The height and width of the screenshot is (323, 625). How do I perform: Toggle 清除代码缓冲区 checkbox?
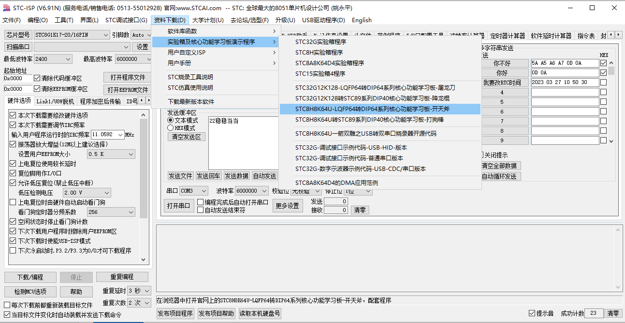coord(37,78)
